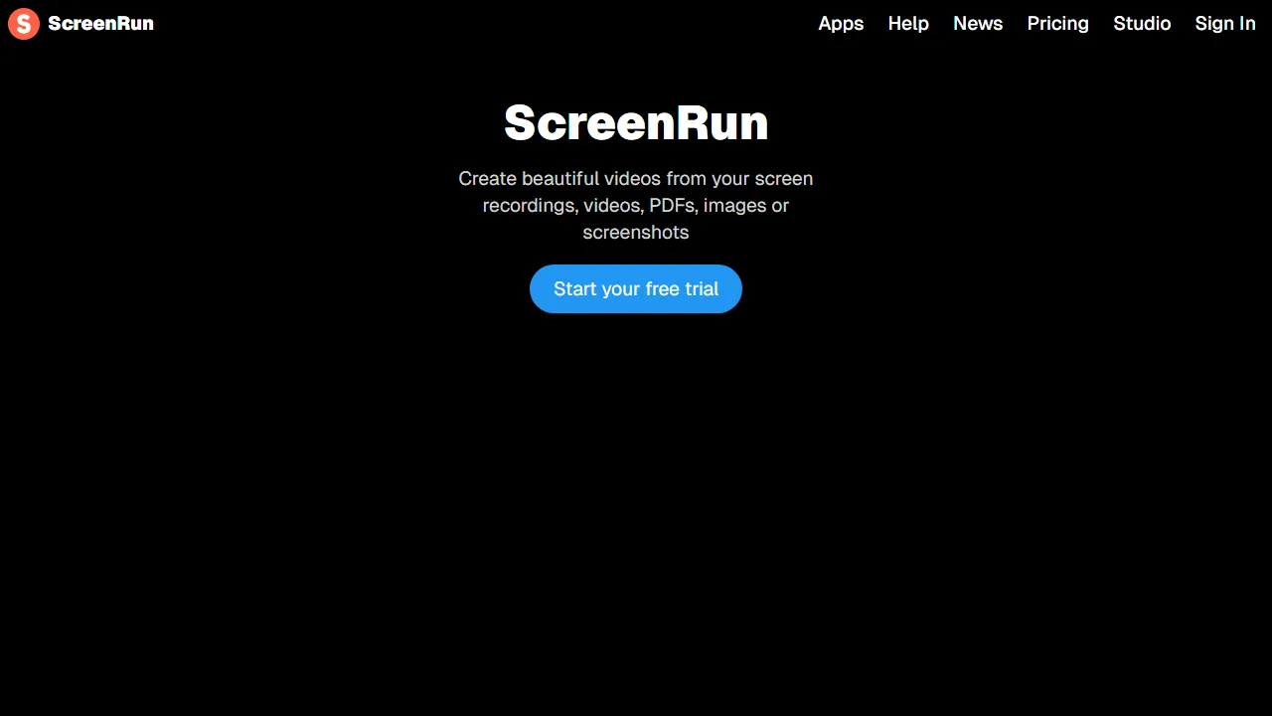Open the homepage via the orange circular logo
This screenshot has height=716, width=1272.
(x=23, y=23)
